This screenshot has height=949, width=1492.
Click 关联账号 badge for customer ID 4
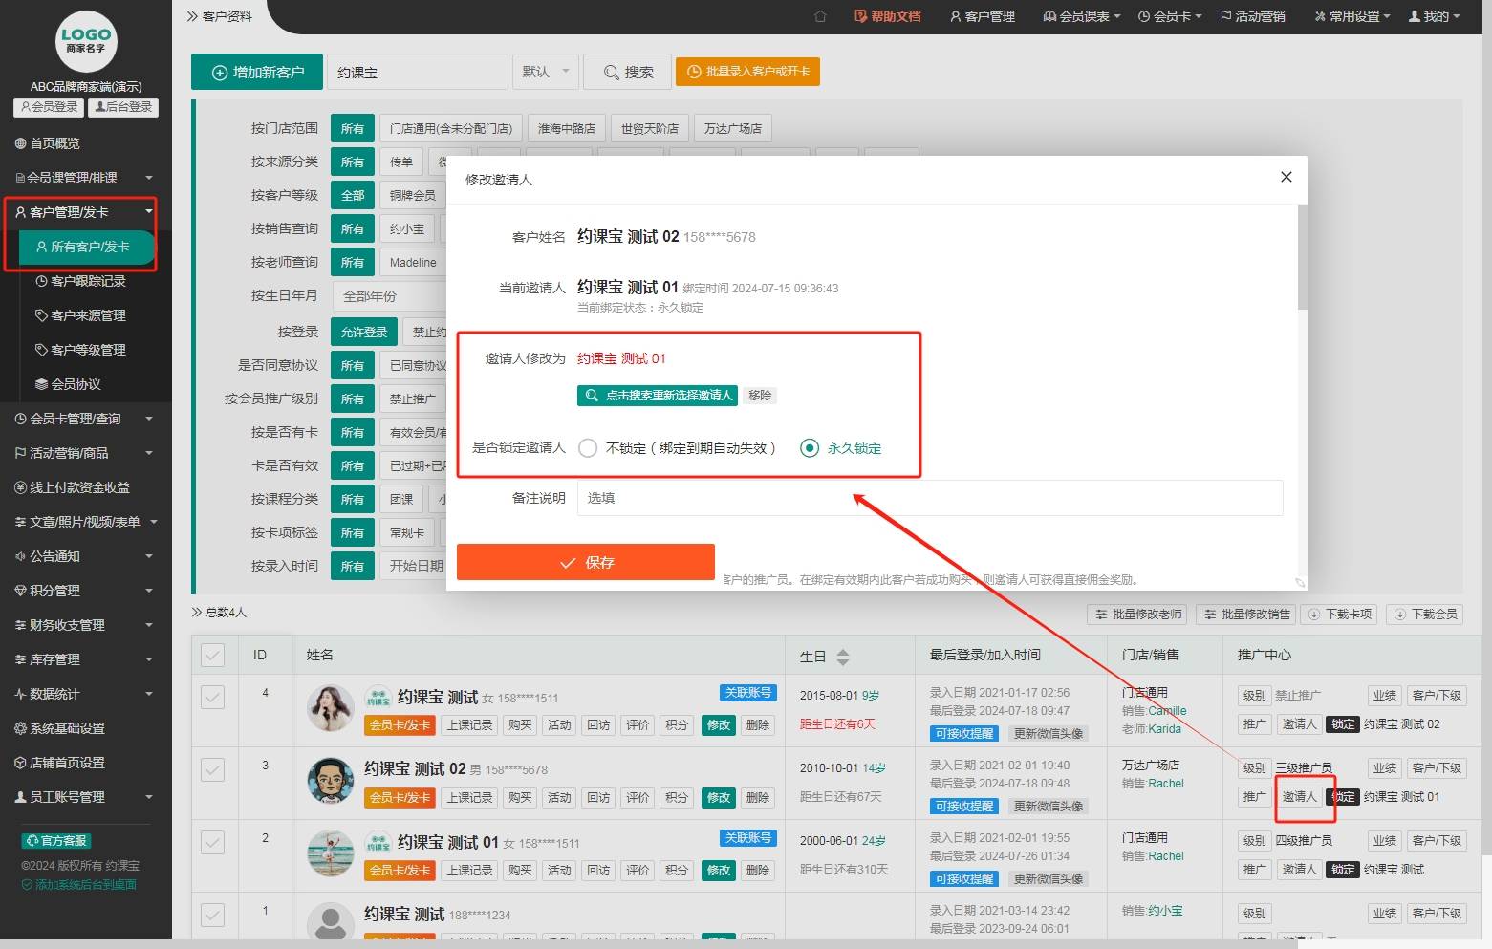click(747, 693)
